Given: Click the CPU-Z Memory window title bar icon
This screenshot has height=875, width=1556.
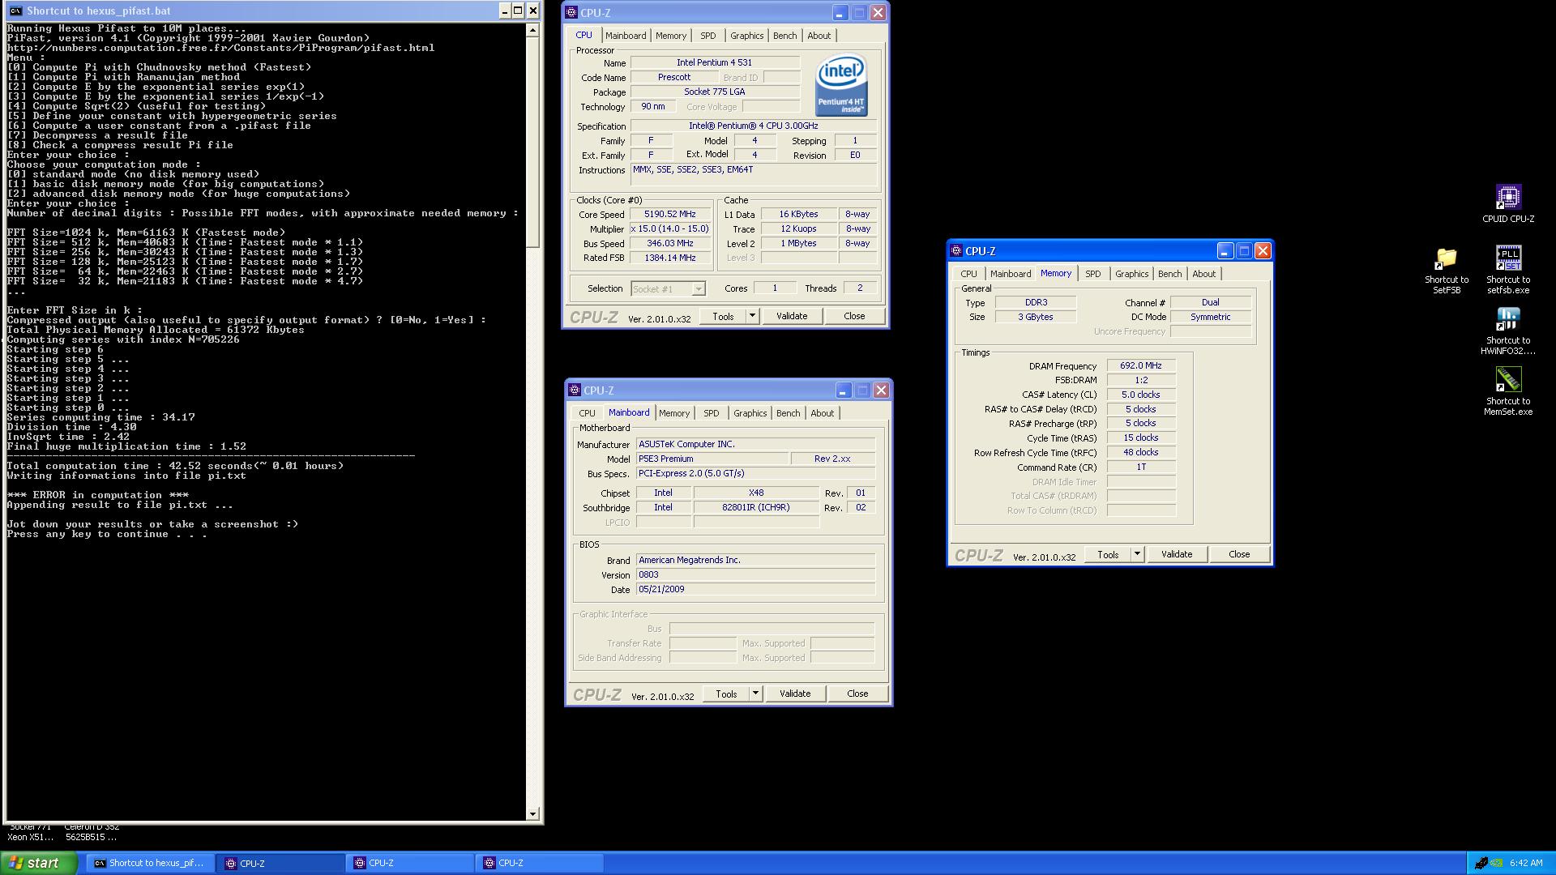Looking at the screenshot, I should pos(956,250).
